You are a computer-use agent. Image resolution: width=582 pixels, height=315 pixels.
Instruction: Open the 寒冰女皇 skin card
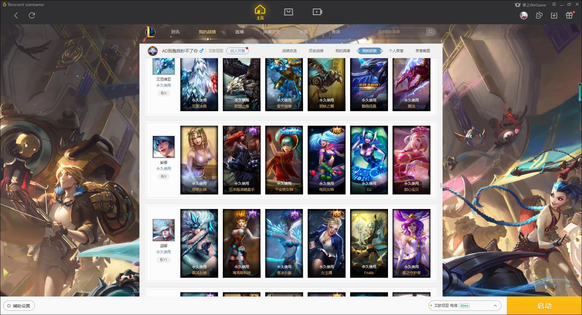coord(284,243)
